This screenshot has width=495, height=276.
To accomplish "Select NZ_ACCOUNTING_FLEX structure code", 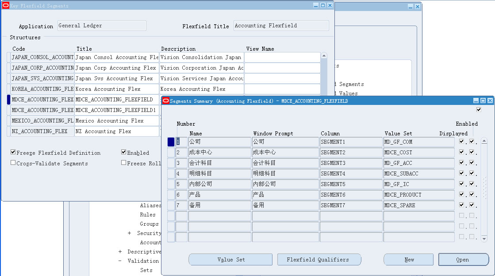I will pyautogui.click(x=42, y=131).
